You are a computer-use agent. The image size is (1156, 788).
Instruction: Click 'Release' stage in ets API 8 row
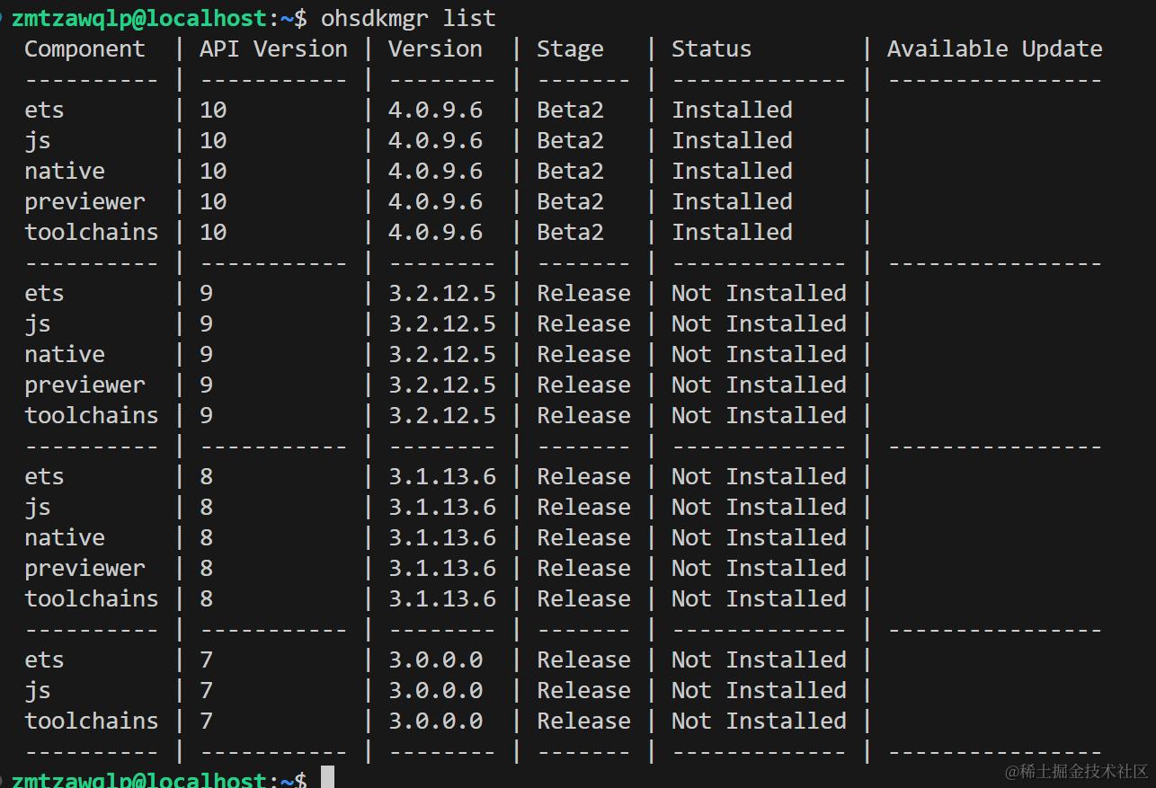[583, 477]
